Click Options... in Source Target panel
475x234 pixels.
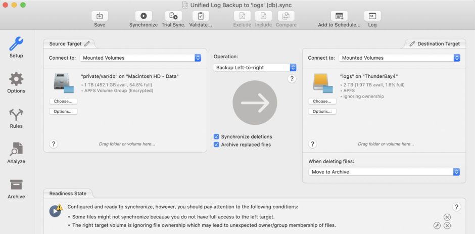[63, 111]
